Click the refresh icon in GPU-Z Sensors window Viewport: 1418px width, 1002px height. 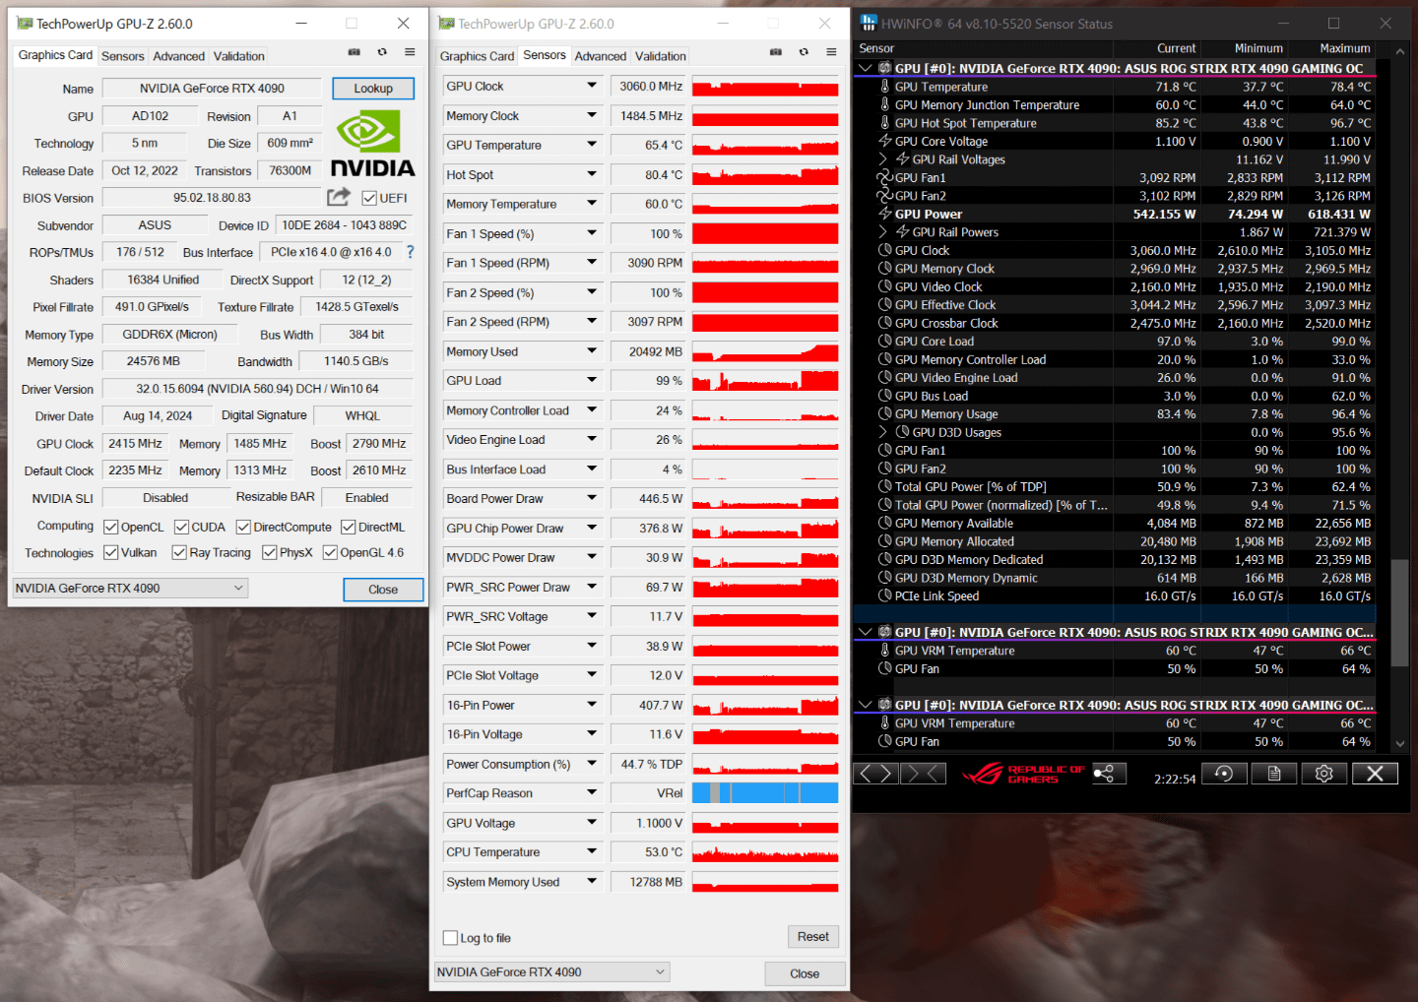tap(804, 52)
